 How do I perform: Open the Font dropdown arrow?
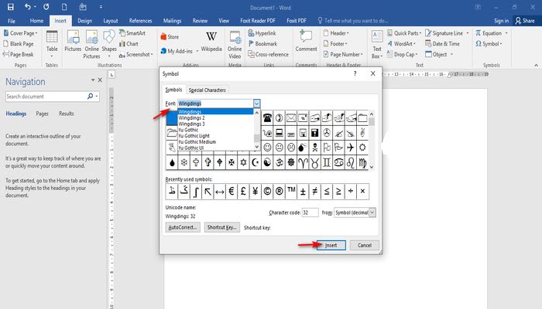pos(256,104)
